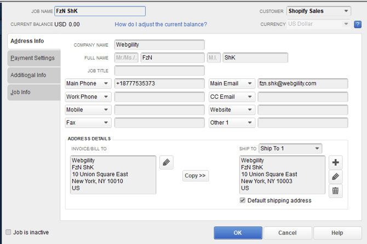Switch to the Payment Settings tab

pyautogui.click(x=33, y=58)
